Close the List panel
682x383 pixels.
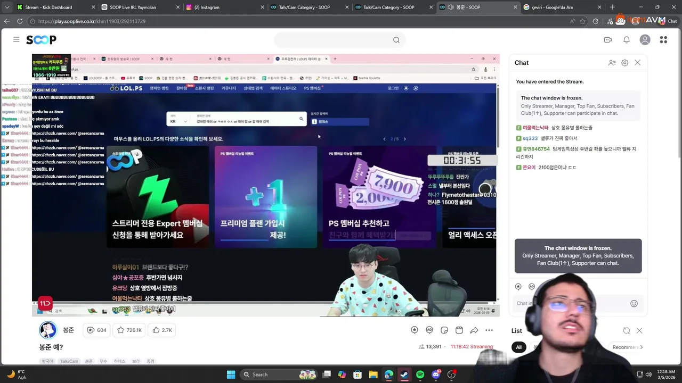[x=639, y=331]
